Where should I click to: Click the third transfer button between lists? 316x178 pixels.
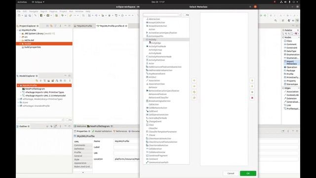point(194,92)
